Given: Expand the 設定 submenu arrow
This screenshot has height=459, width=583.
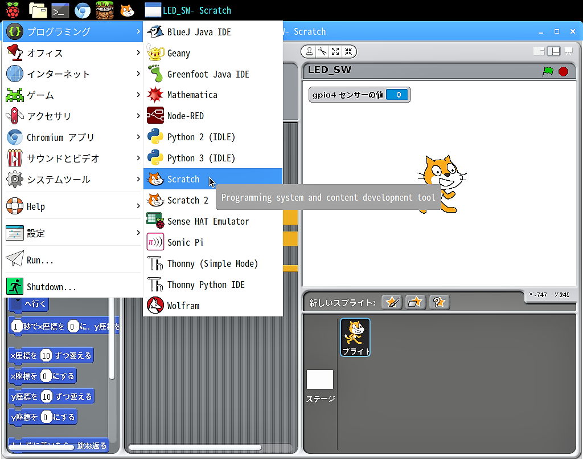Looking at the screenshot, I should click(138, 233).
